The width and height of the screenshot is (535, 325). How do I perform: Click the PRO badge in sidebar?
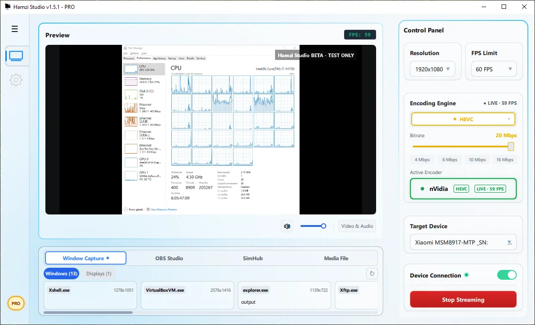pos(16,304)
